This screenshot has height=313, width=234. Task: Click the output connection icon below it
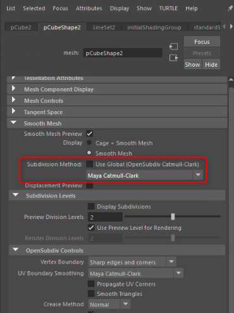click(x=173, y=58)
